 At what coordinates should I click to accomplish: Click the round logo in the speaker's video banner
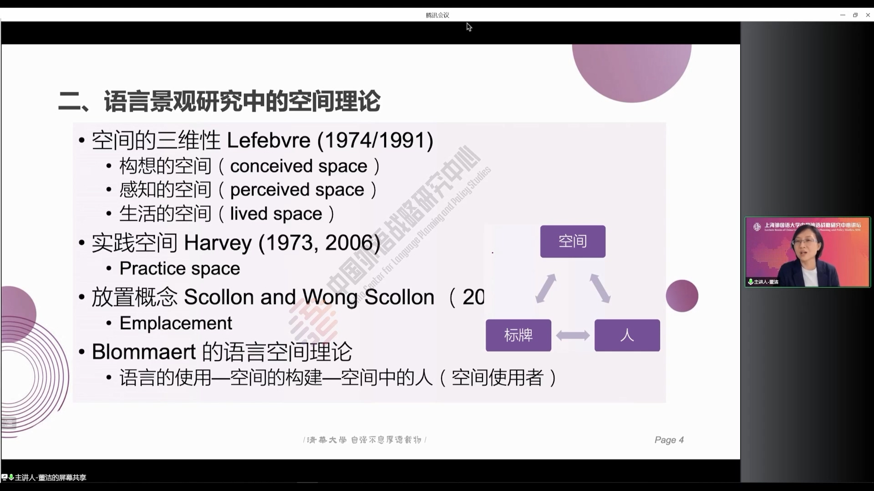pos(757,226)
